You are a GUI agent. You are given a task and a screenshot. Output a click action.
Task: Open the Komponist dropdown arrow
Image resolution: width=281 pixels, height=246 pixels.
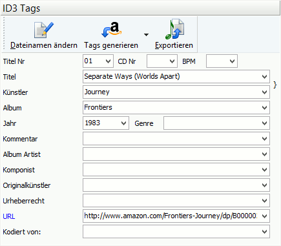[x=264, y=170]
